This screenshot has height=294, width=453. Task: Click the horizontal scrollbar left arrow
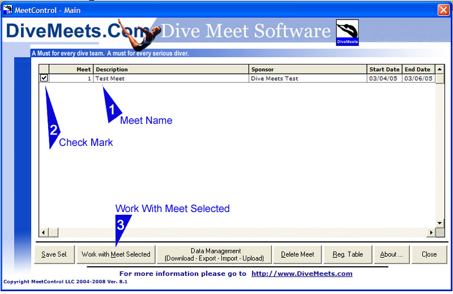coord(44,232)
